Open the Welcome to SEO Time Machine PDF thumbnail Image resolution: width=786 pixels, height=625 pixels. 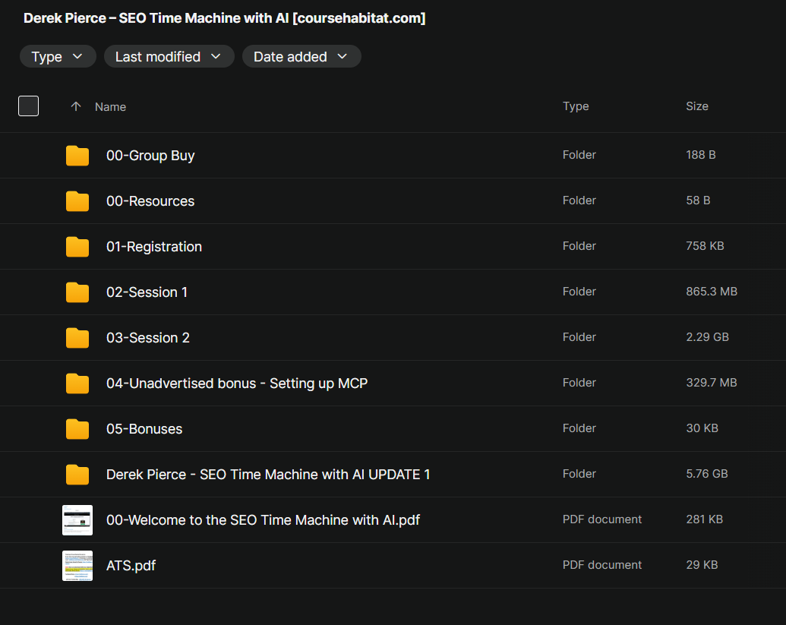click(77, 520)
